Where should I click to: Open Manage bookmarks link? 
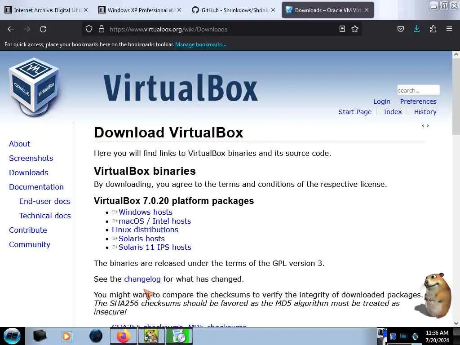(201, 44)
